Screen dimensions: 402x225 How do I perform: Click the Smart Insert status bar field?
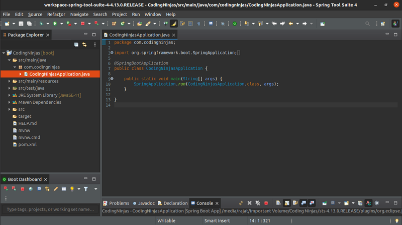(217, 220)
